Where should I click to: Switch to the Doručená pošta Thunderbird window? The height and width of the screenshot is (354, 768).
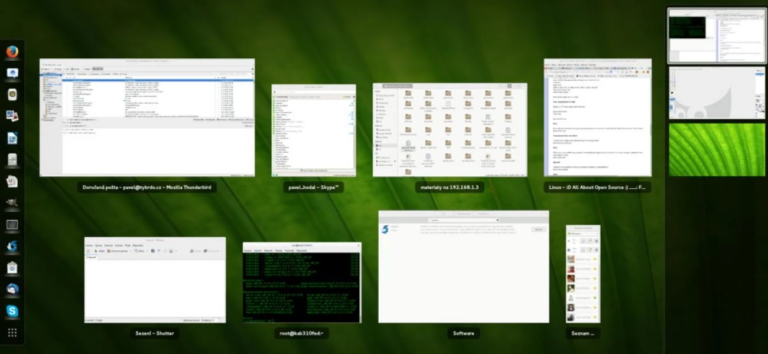click(x=147, y=118)
